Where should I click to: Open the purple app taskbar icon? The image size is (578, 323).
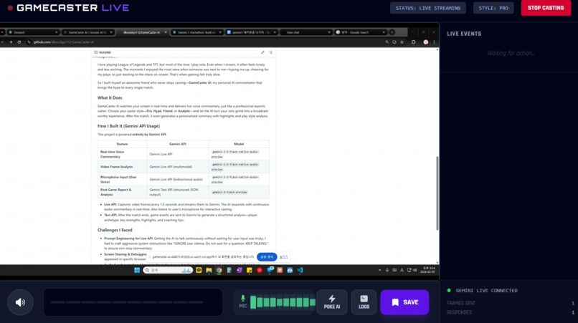[240, 270]
